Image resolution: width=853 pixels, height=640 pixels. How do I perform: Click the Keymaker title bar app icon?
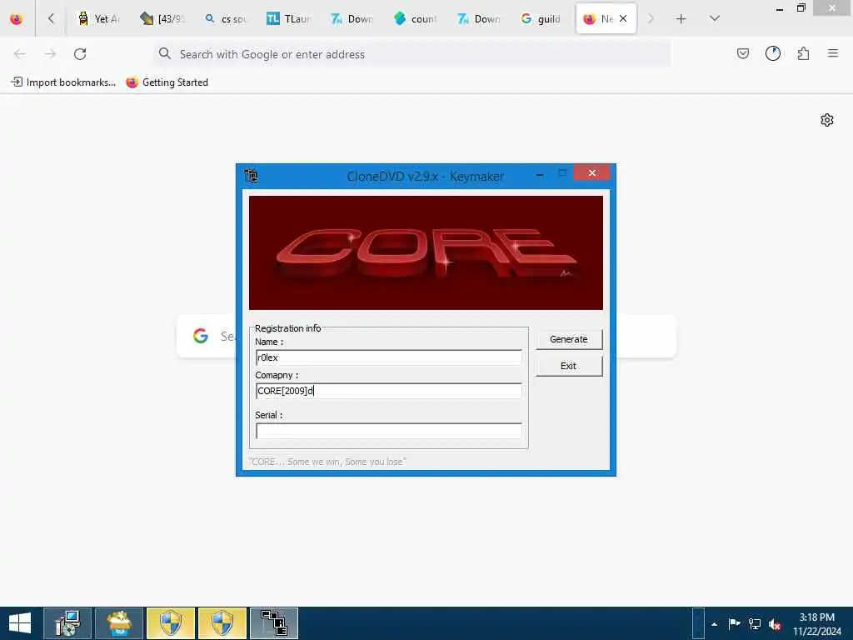click(x=251, y=176)
